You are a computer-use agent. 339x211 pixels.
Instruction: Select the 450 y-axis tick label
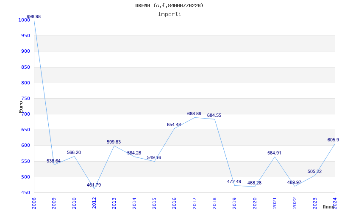coord(25,193)
